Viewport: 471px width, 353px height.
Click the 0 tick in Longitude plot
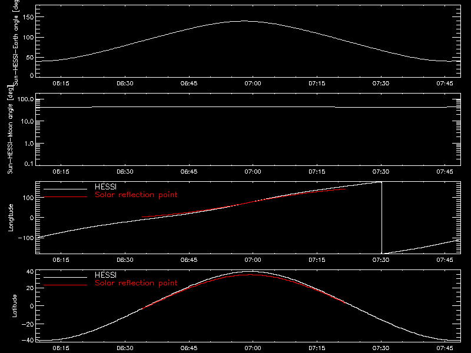pos(32,218)
